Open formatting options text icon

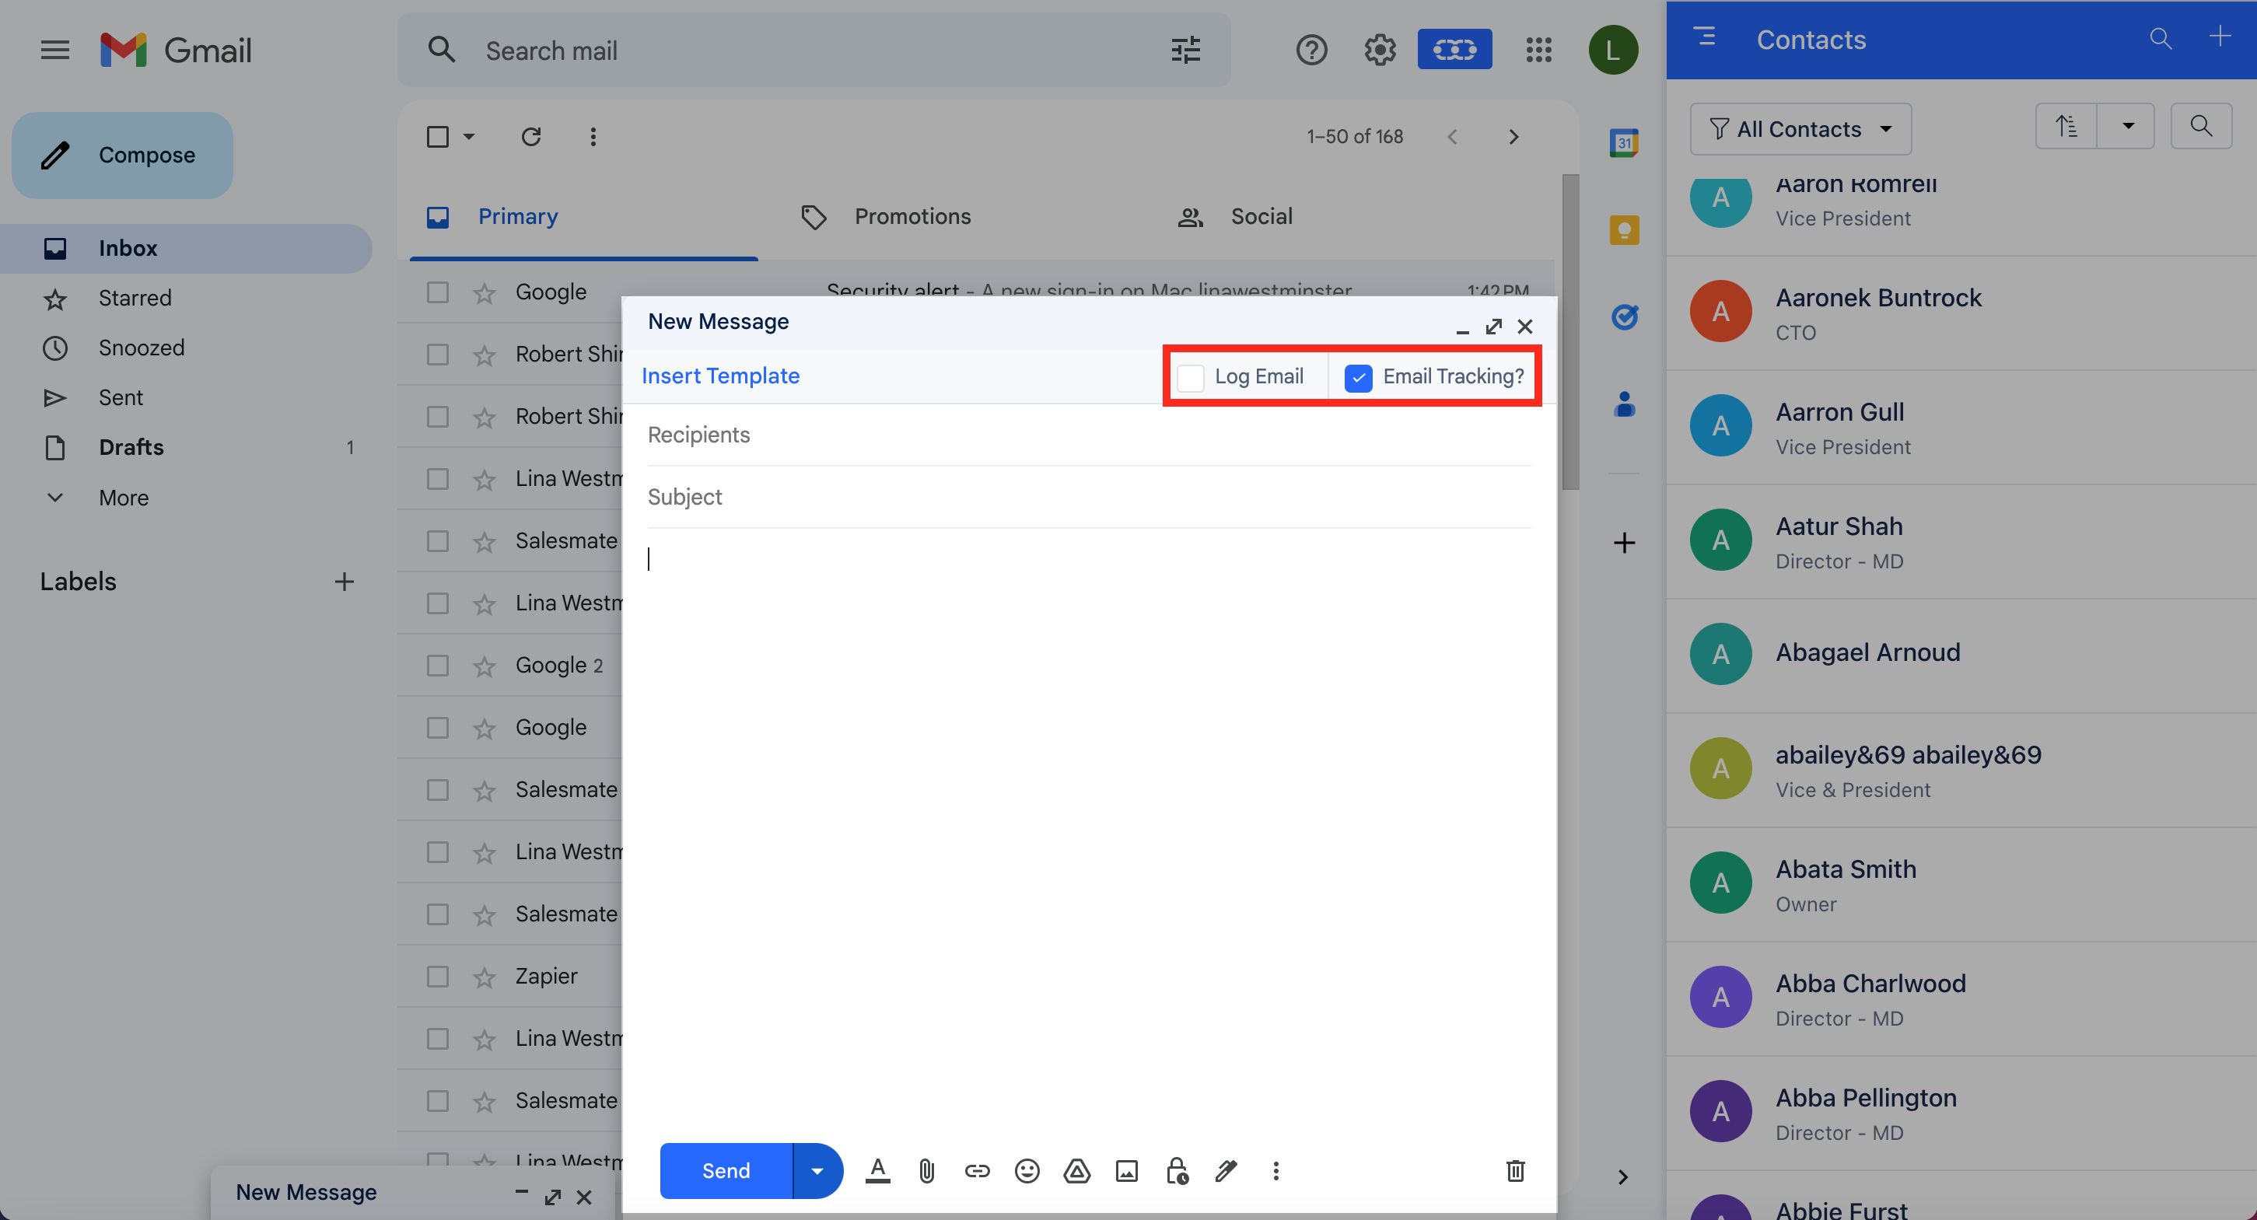click(877, 1171)
